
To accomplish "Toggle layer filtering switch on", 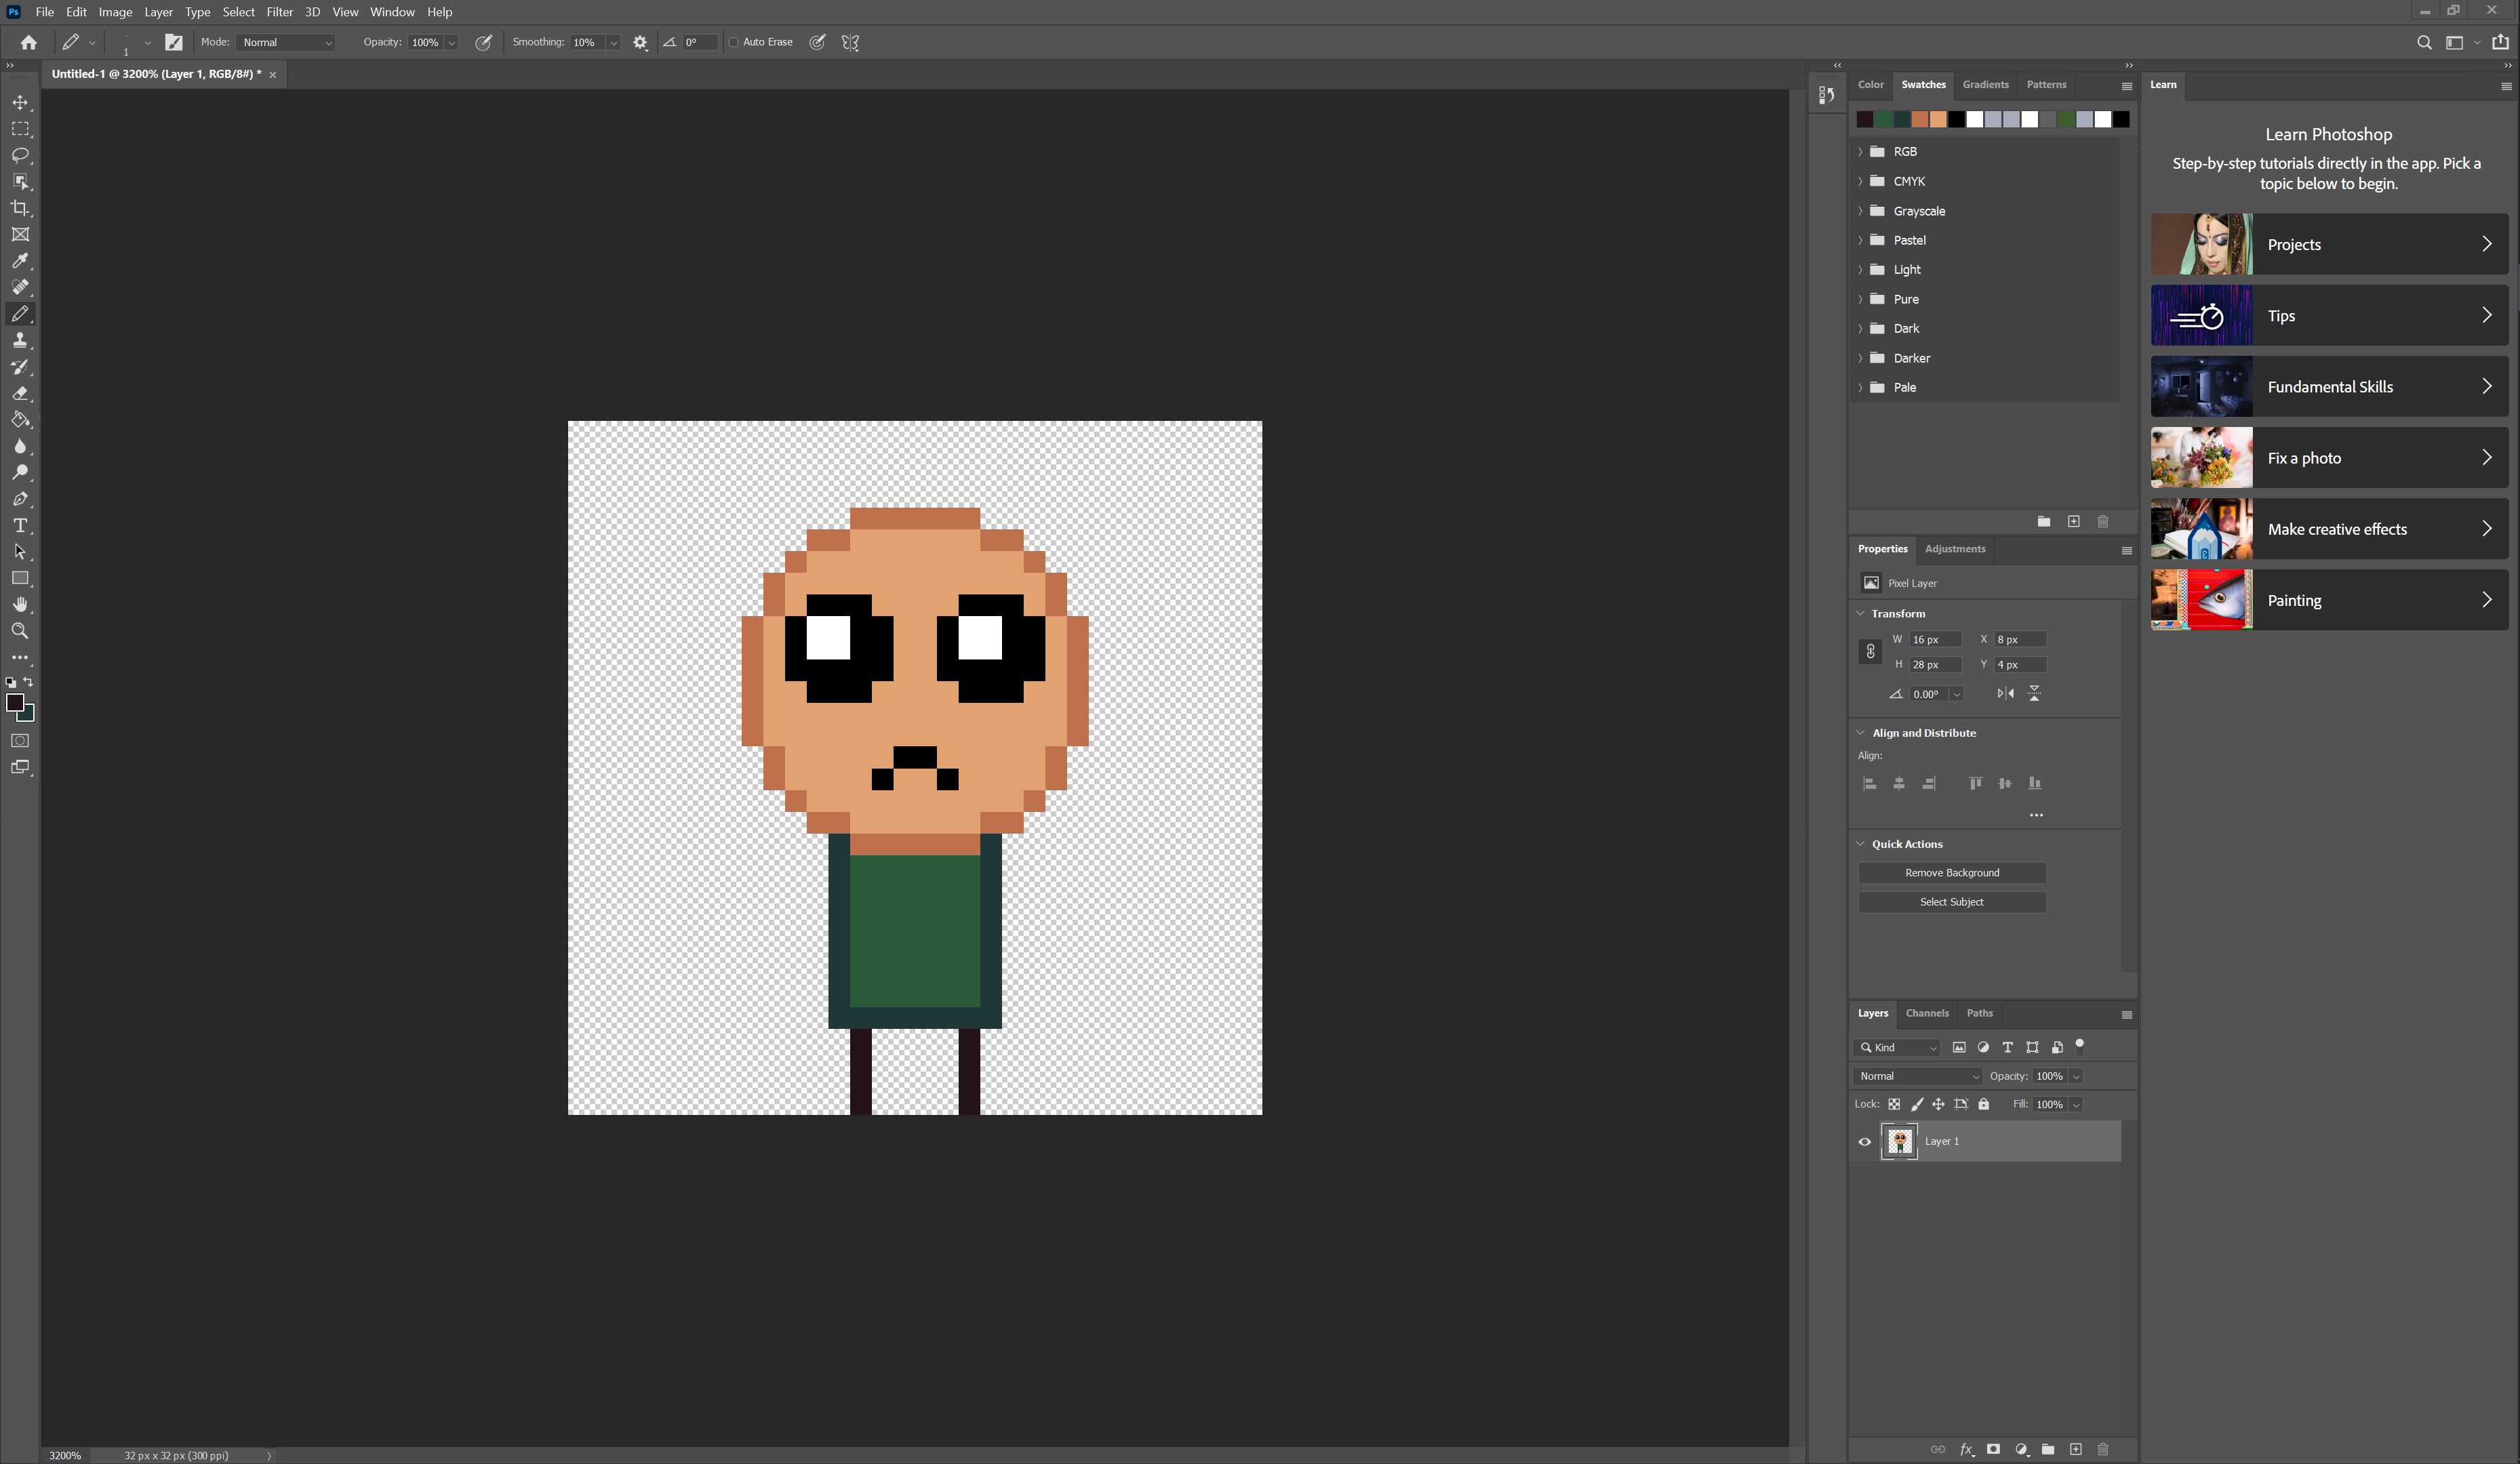I will coord(2079,1046).
